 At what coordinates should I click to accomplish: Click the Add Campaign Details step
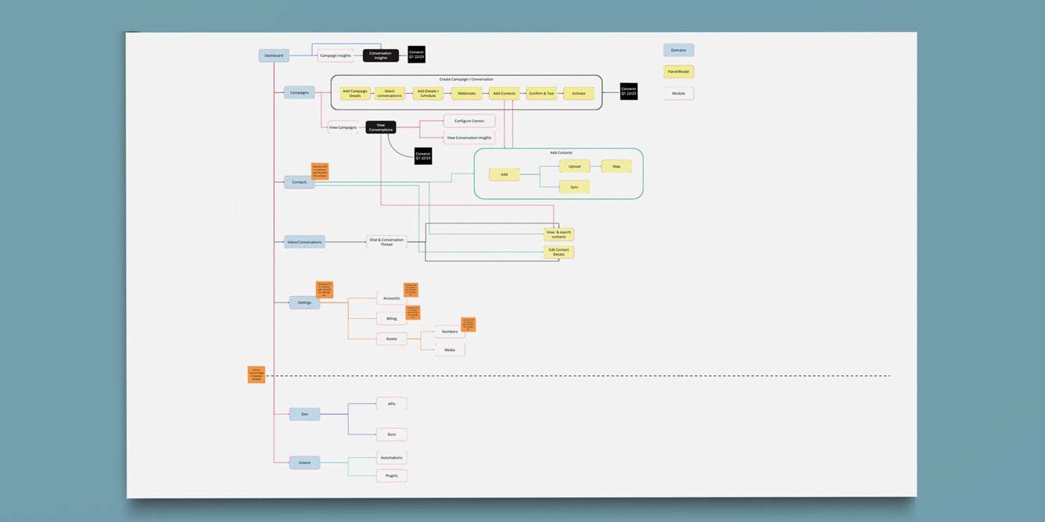coord(355,93)
